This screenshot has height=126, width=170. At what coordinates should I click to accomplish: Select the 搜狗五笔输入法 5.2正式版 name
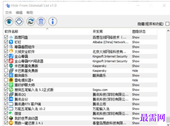(34, 90)
